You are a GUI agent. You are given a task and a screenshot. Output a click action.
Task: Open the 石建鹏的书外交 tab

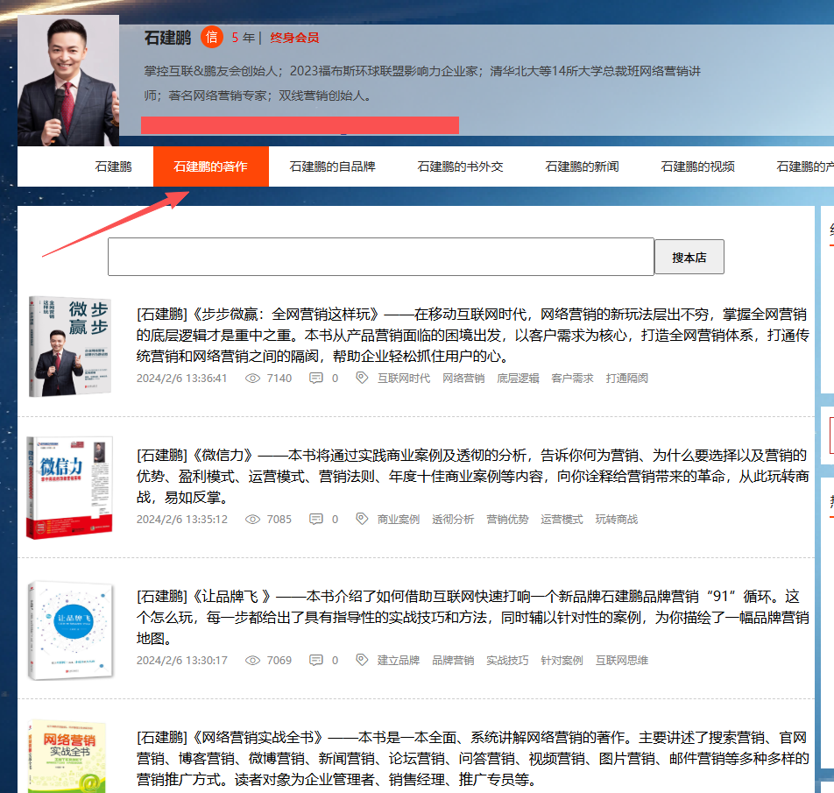460,166
